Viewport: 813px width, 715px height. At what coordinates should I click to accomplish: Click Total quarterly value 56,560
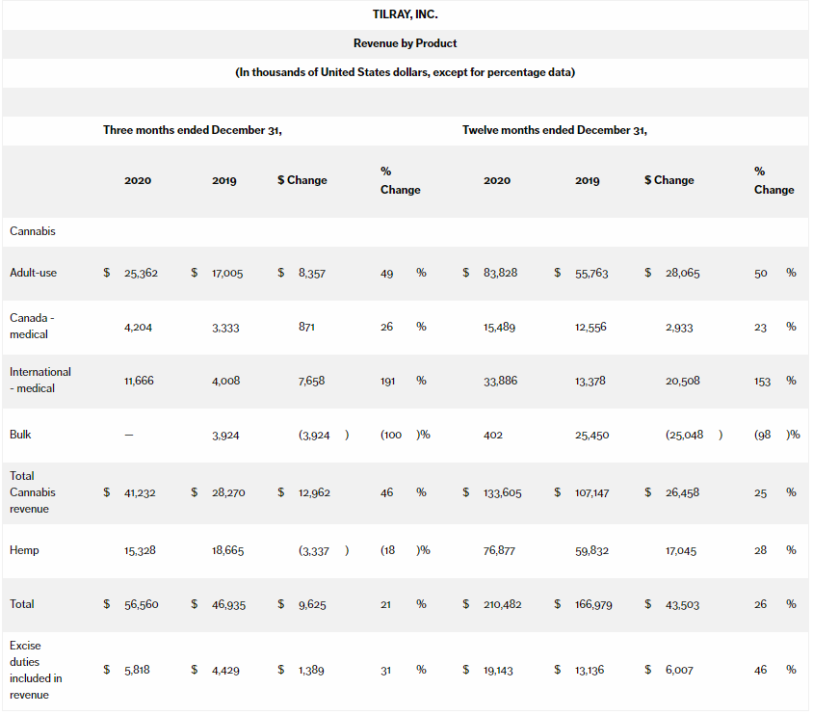point(142,604)
